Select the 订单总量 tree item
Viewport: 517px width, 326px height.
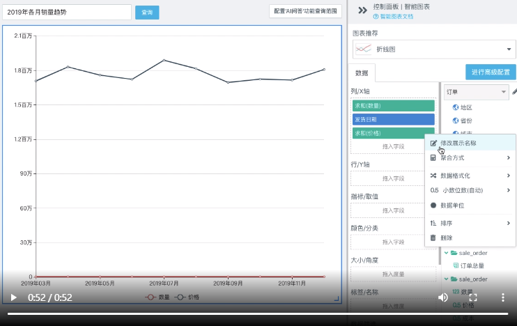[x=472, y=265]
